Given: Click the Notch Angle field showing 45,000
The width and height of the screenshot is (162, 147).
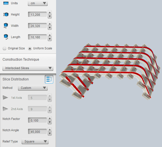Looking at the screenshot, I should [37, 131].
